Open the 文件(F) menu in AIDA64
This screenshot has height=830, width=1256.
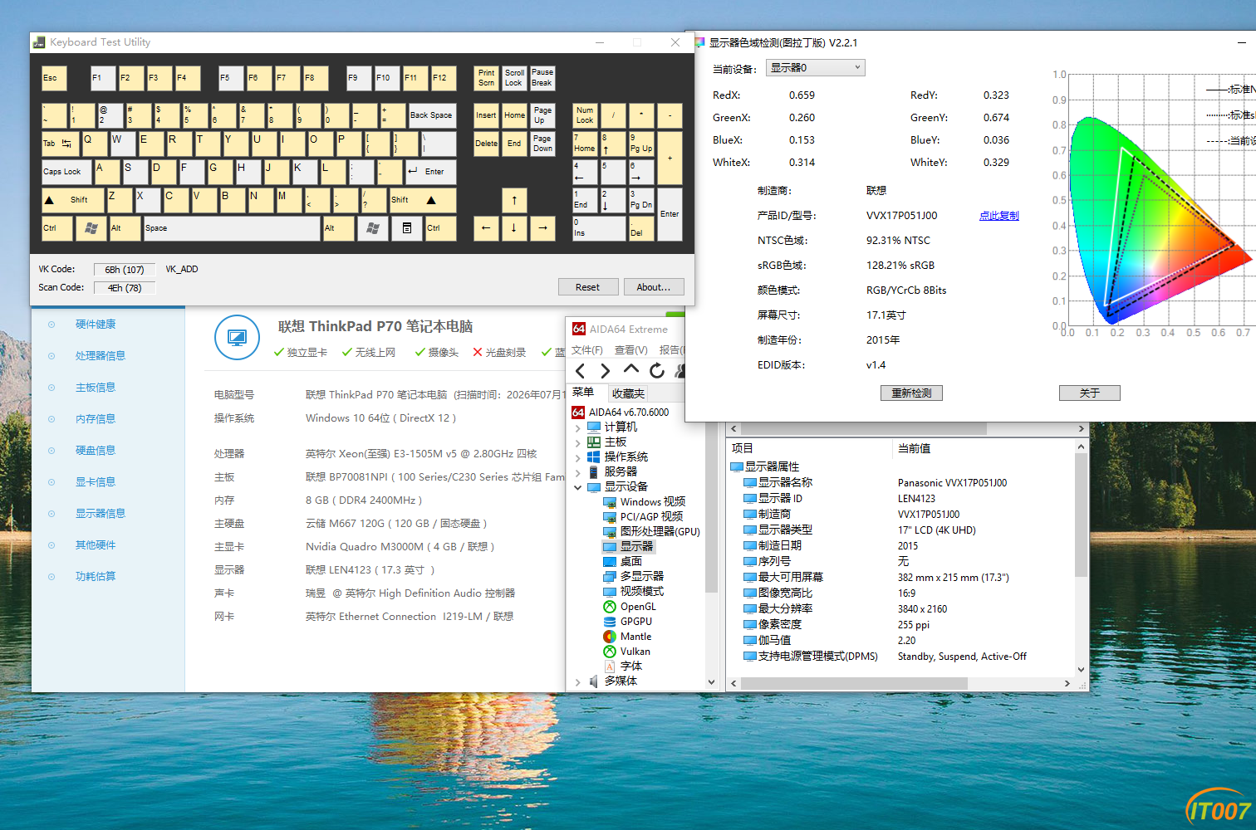pos(587,350)
